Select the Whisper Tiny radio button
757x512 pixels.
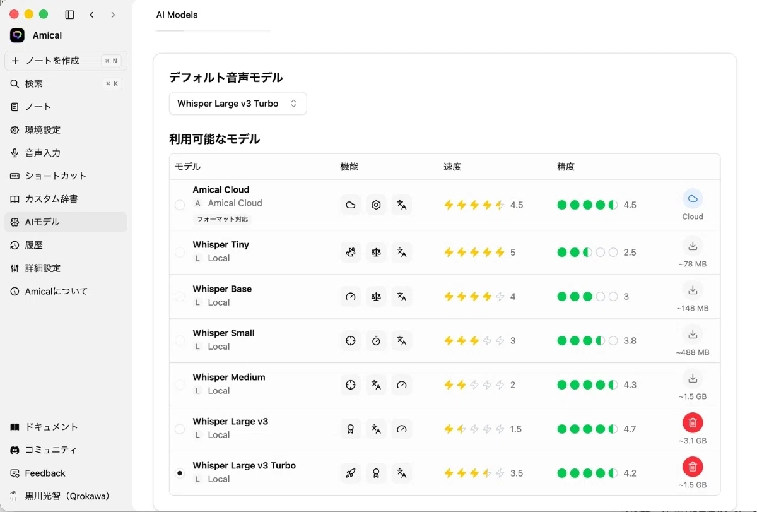click(180, 252)
